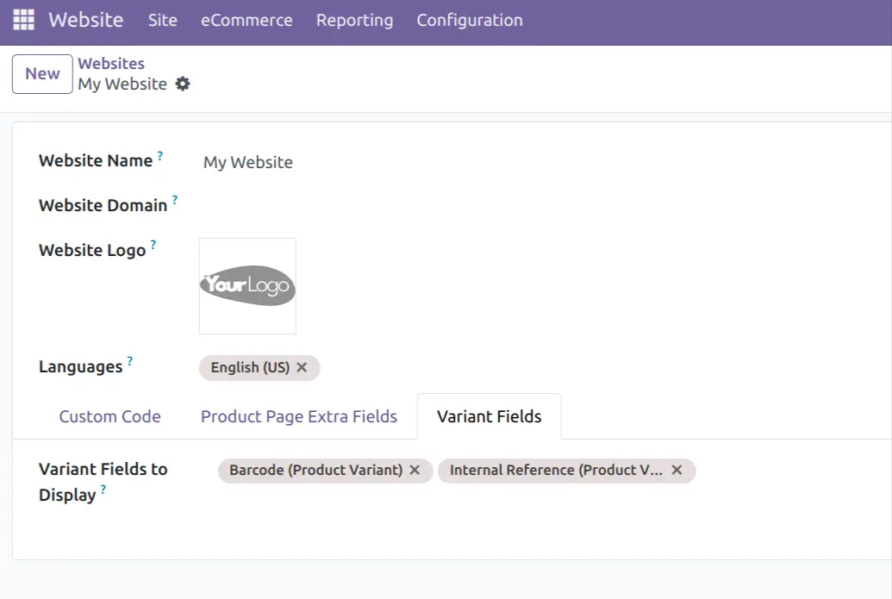The width and height of the screenshot is (892, 599).
Task: Show help tooltip for Website Domain
Action: pyautogui.click(x=175, y=200)
